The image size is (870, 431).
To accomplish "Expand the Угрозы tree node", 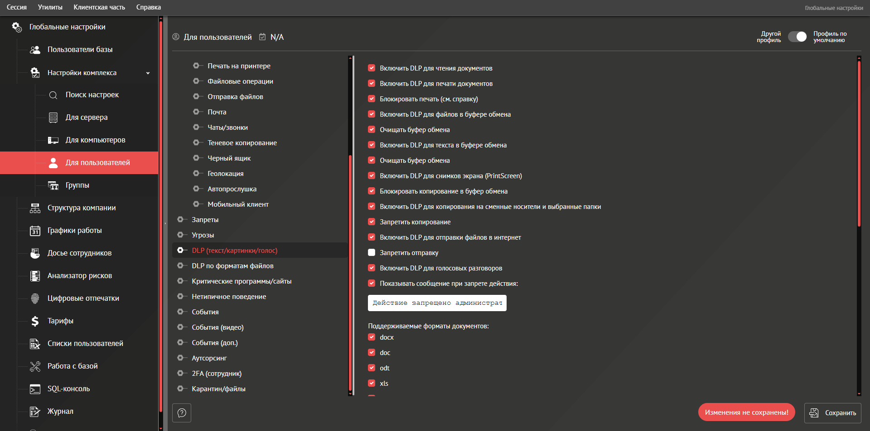I will [x=180, y=235].
